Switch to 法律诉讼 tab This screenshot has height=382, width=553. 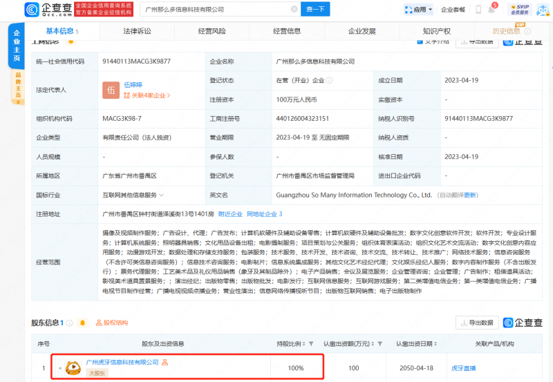(137, 31)
